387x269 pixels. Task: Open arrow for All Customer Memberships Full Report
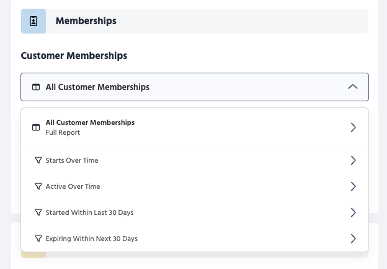coord(353,127)
